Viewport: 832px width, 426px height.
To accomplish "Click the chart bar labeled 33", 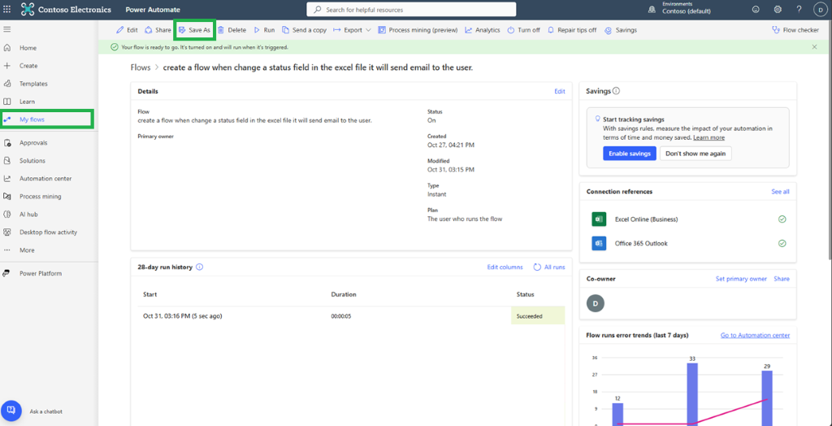I will [692, 394].
